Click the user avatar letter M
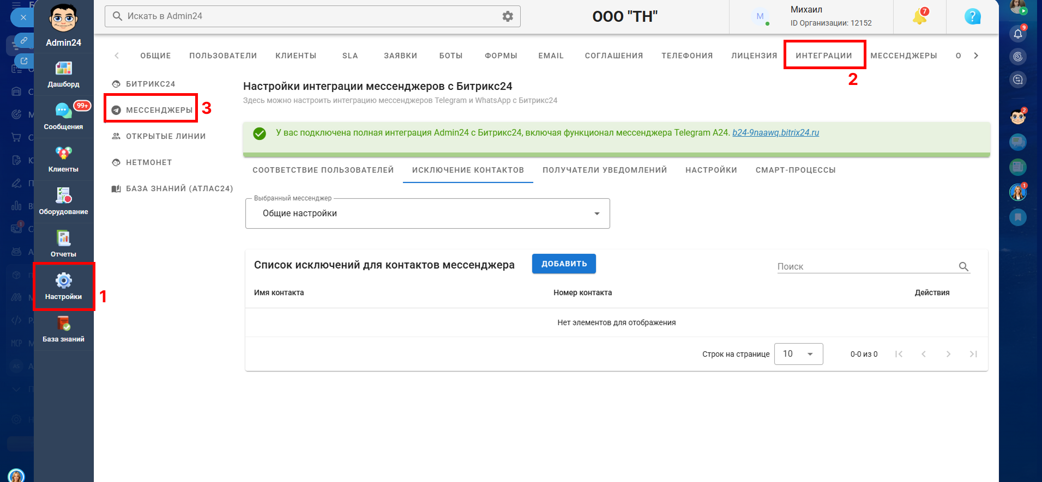The image size is (1042, 482). [760, 16]
